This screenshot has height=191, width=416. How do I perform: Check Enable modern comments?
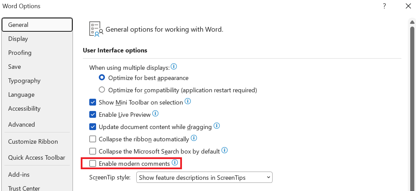click(x=93, y=164)
